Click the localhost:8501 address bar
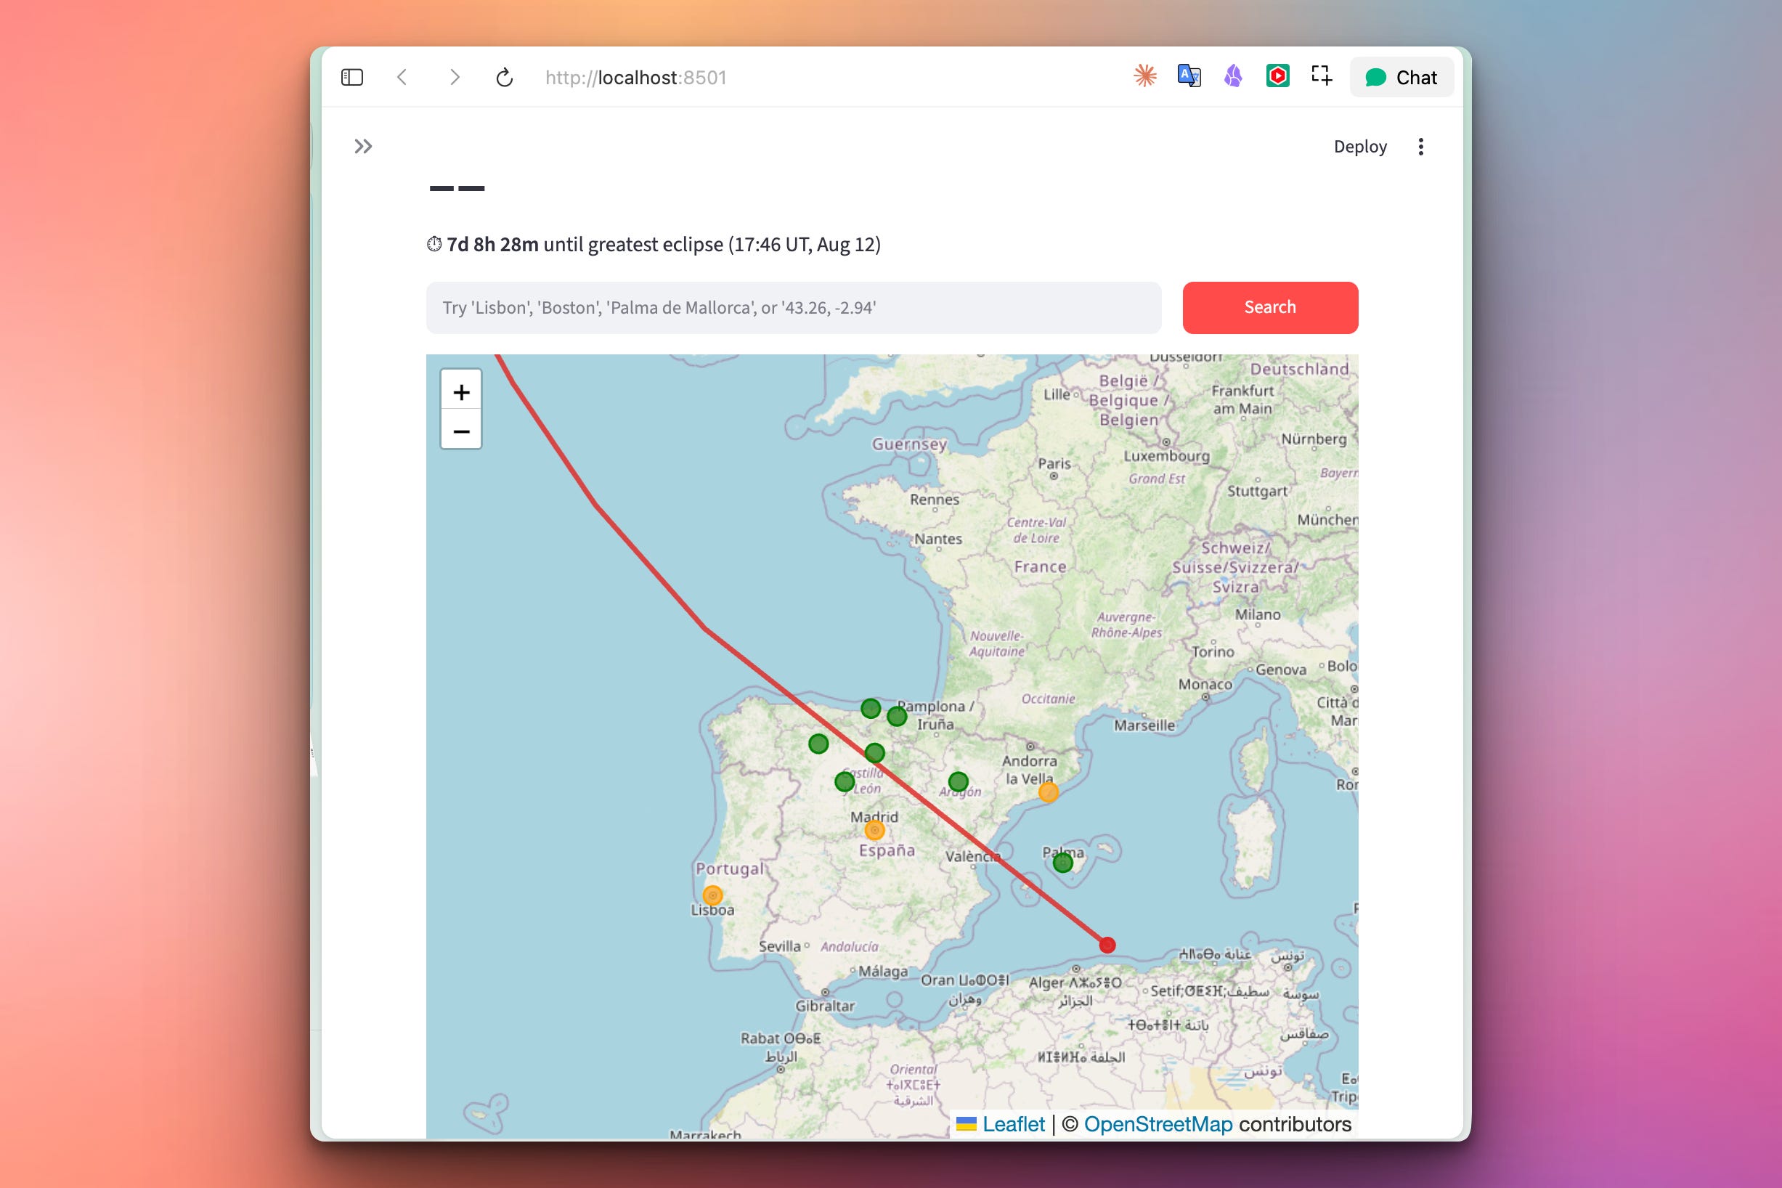 pyautogui.click(x=635, y=77)
